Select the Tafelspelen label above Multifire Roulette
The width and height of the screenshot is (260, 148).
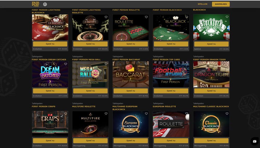click(77, 103)
